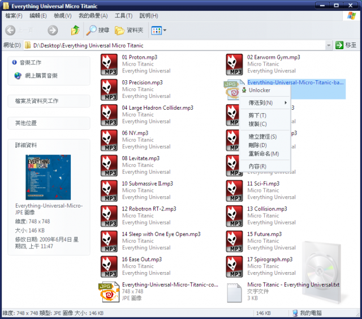Select the 12 Robotron RT-2.mp3 icon
Screen dimensions: 362x319
(109, 216)
